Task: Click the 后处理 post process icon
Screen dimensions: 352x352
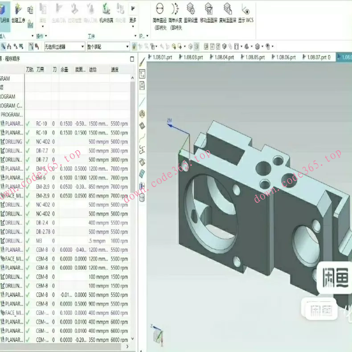Action: point(120,13)
